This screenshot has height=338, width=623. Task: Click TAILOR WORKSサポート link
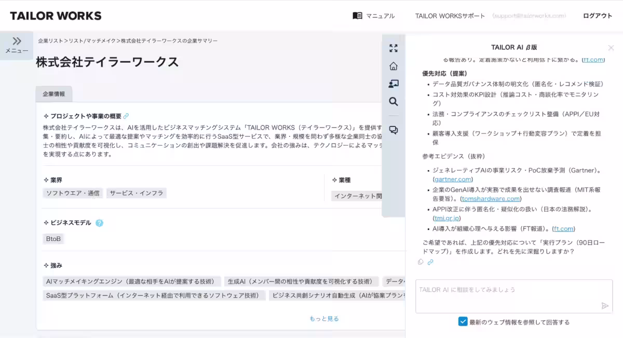tap(450, 16)
